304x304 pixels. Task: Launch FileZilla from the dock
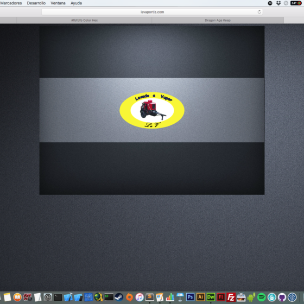[231, 297]
